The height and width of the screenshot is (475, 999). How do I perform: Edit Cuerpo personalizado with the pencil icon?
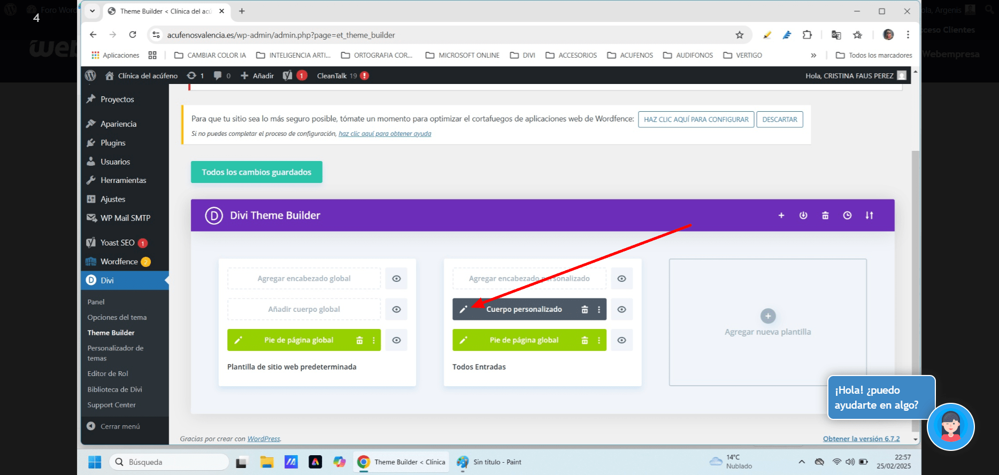[x=463, y=309]
